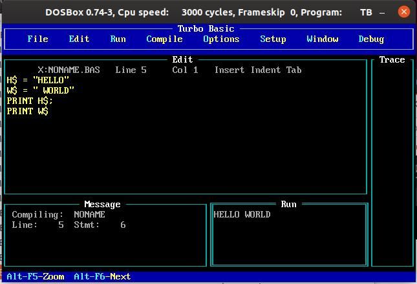The height and width of the screenshot is (284, 417).
Task: Close the DOSBox window
Action: point(403,12)
